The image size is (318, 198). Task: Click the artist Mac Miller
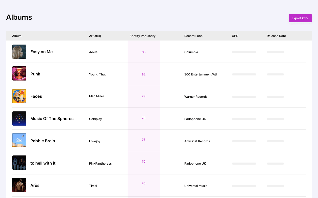(x=96, y=96)
